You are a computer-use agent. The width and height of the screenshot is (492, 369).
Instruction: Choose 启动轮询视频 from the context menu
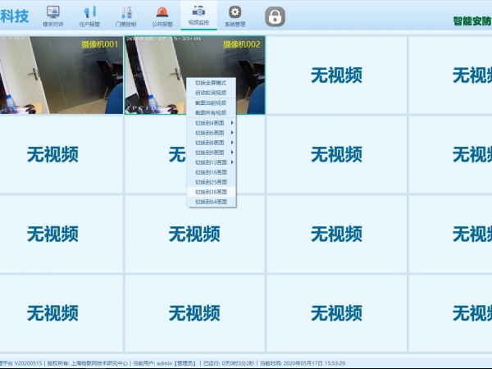point(211,93)
